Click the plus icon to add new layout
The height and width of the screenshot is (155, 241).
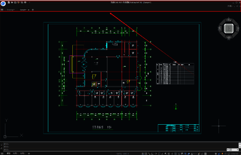[x=29, y=153]
